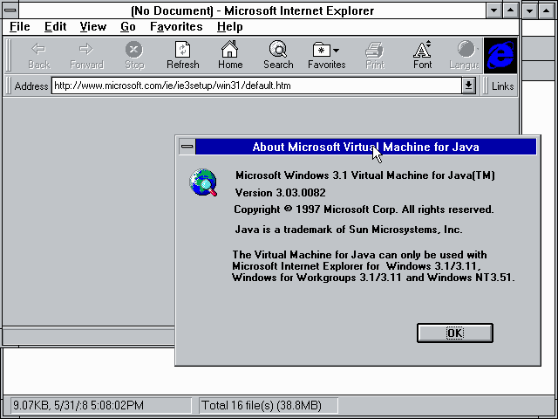Click the 'Version 3.03.0082' text
The image size is (558, 419).
[x=280, y=193]
